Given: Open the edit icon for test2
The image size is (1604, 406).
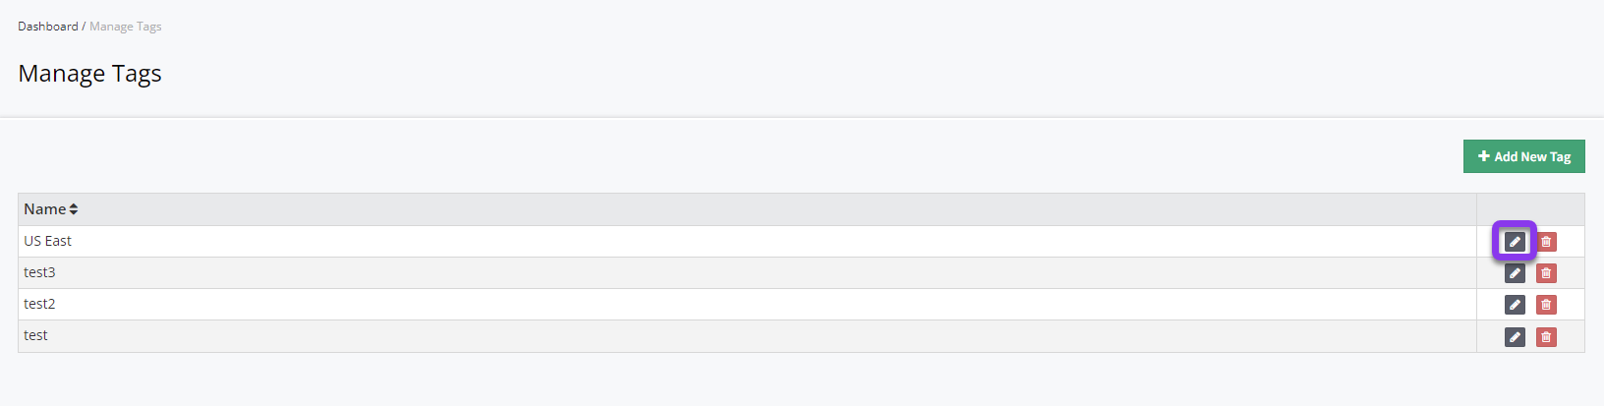Looking at the screenshot, I should coord(1515,305).
